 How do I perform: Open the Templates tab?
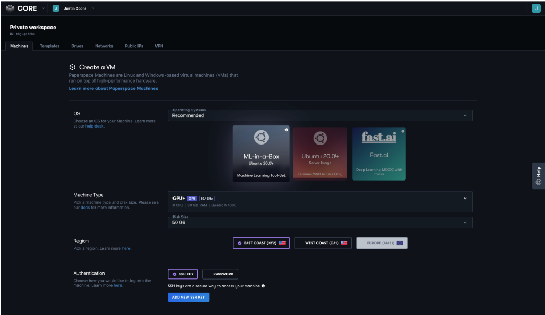coord(50,46)
